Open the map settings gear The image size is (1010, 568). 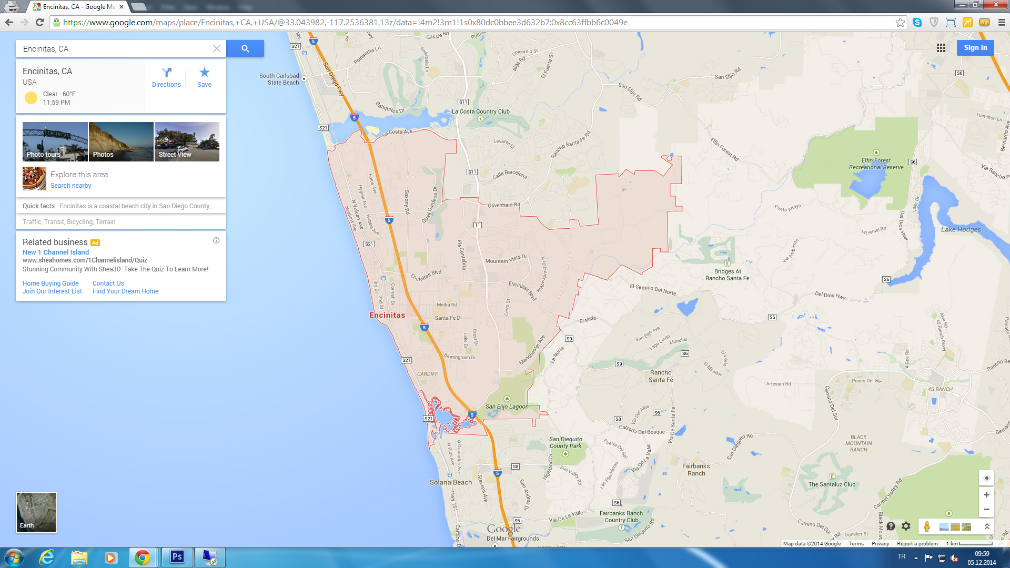coord(906,526)
